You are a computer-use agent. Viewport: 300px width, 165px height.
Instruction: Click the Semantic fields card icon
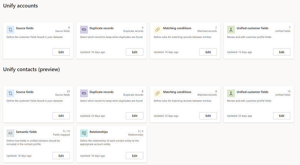pos(10,133)
